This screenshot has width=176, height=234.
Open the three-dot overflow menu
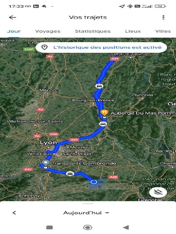[163, 17]
